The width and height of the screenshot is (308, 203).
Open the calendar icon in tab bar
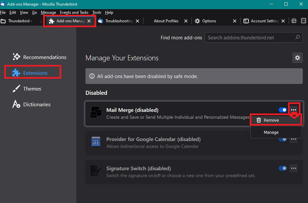click(x=294, y=21)
